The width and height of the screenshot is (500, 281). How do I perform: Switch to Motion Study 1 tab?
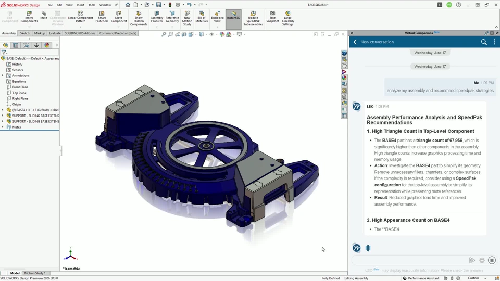[35, 273]
